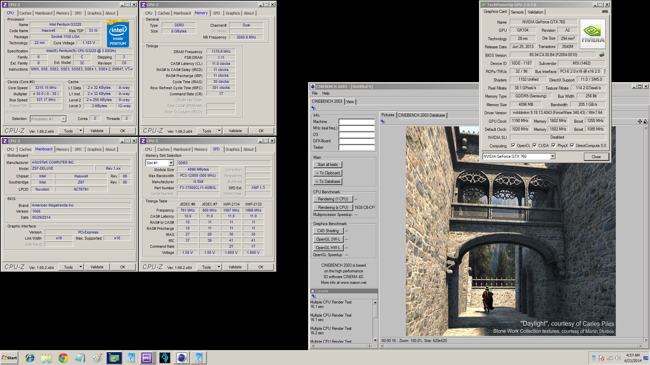The image size is (650, 365).
Task: Run the Rendering (x CPU) benchmark
Action: (x=333, y=208)
